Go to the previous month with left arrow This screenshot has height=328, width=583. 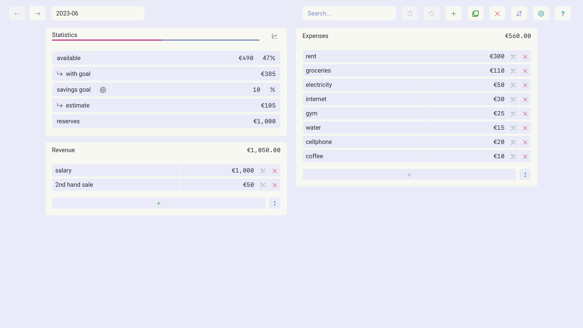[x=17, y=13]
